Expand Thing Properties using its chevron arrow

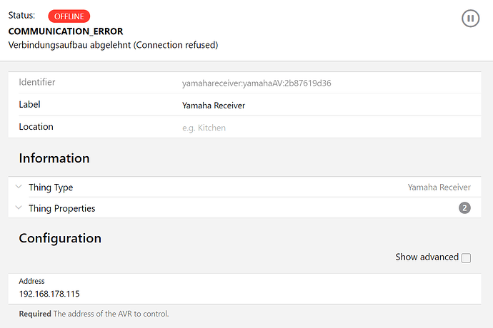pos(19,208)
